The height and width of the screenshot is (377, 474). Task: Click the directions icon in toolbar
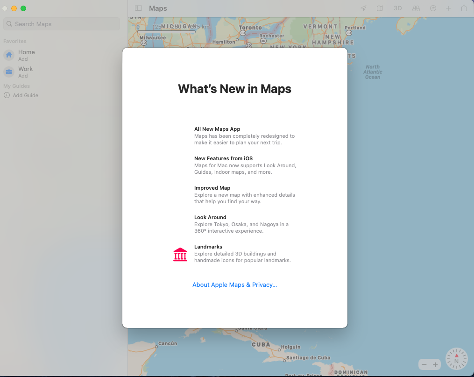(x=433, y=8)
